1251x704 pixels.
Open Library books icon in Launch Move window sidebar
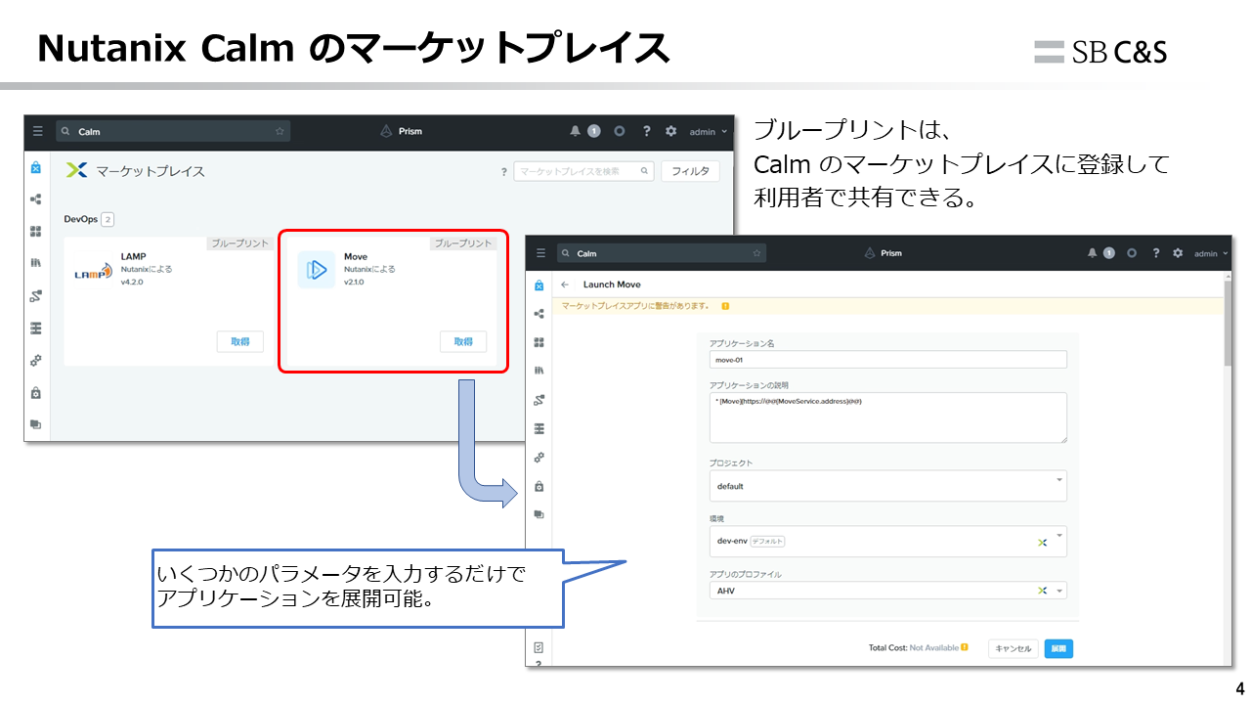[x=539, y=371]
